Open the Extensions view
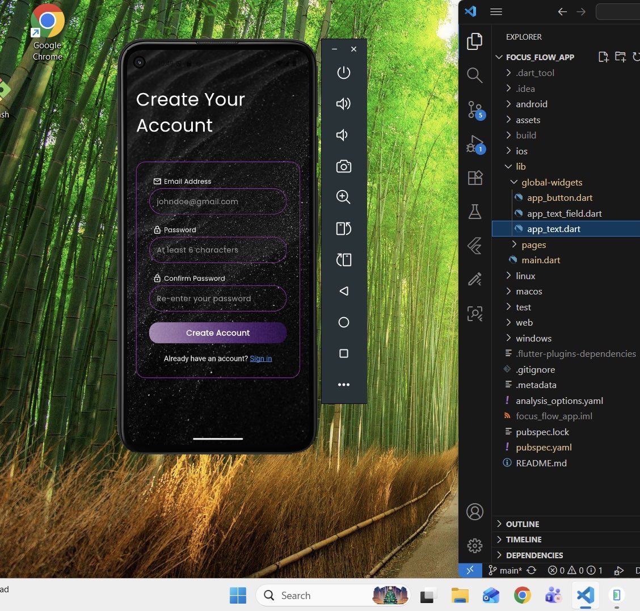 click(474, 178)
